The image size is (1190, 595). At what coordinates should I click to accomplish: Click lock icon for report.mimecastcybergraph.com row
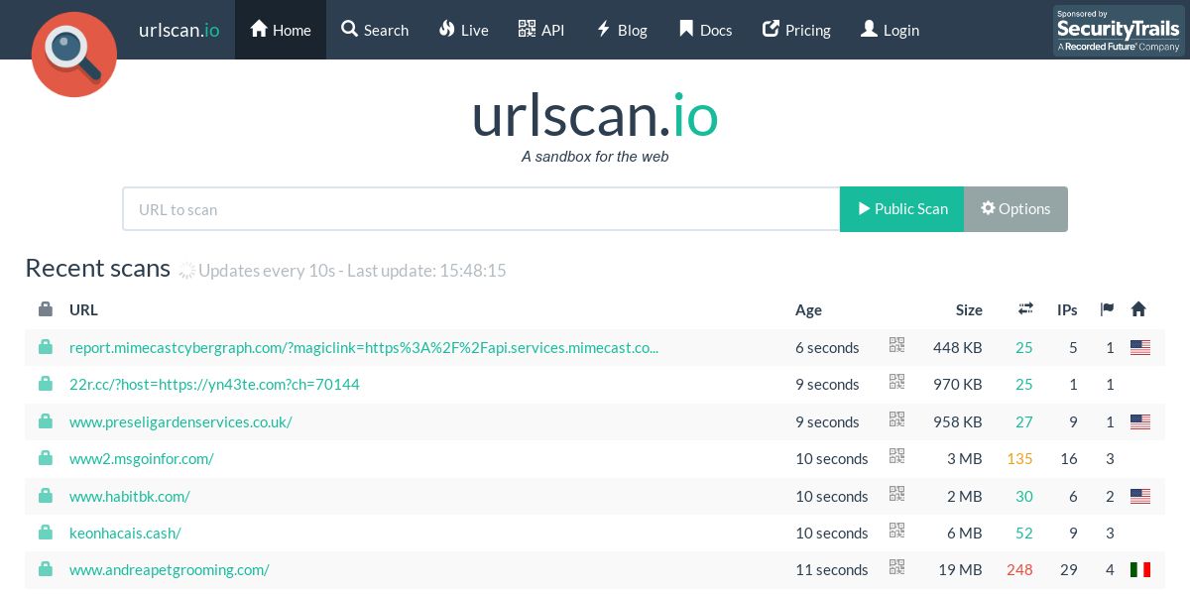pos(45,347)
